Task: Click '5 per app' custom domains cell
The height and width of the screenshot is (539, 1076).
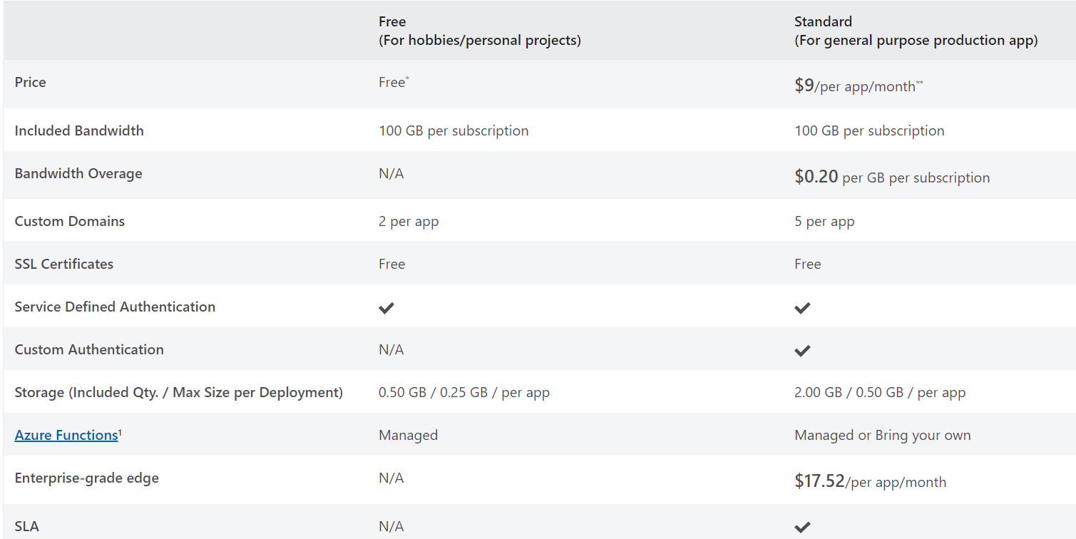Action: [824, 222]
